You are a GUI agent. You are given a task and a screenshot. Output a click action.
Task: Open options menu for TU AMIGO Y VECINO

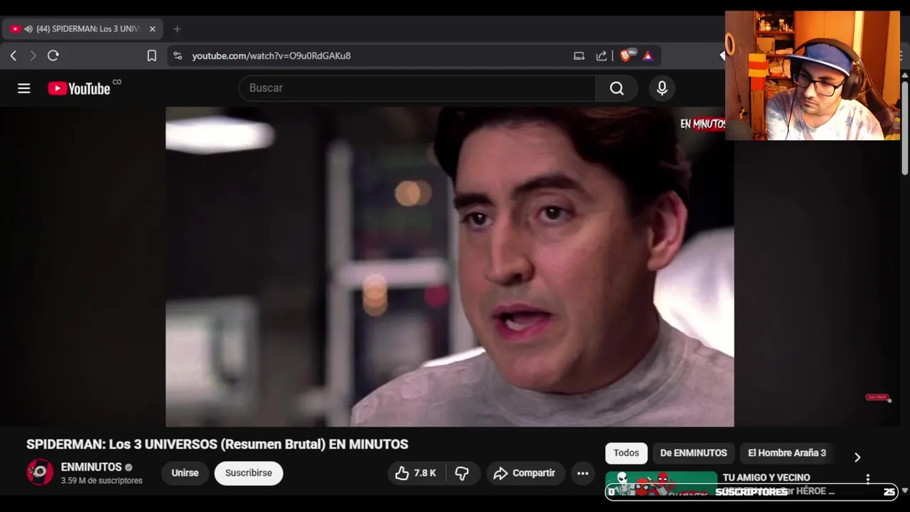[x=867, y=479]
